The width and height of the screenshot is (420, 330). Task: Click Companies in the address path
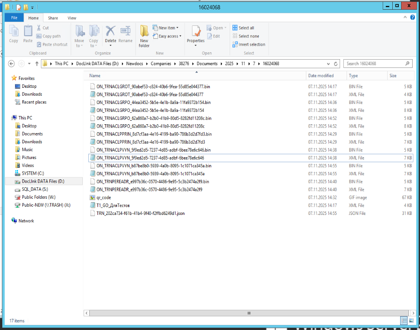[161, 64]
